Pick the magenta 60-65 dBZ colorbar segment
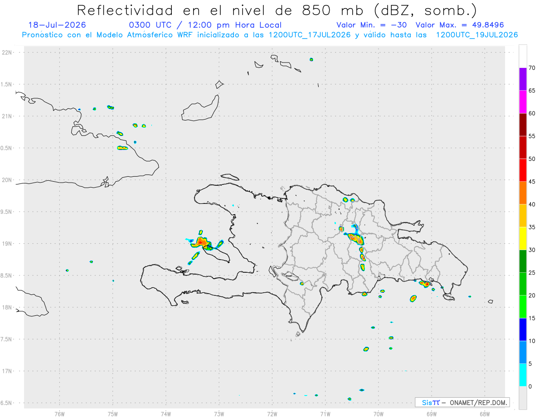544x420 pixels. tap(523, 101)
